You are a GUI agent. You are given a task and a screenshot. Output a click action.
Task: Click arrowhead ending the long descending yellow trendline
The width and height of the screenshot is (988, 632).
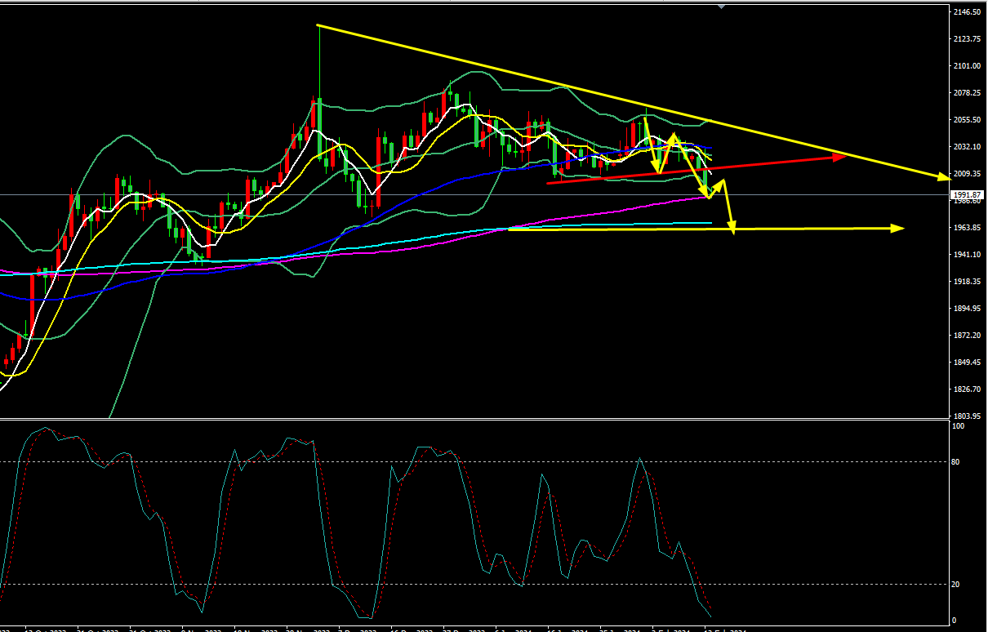click(943, 176)
